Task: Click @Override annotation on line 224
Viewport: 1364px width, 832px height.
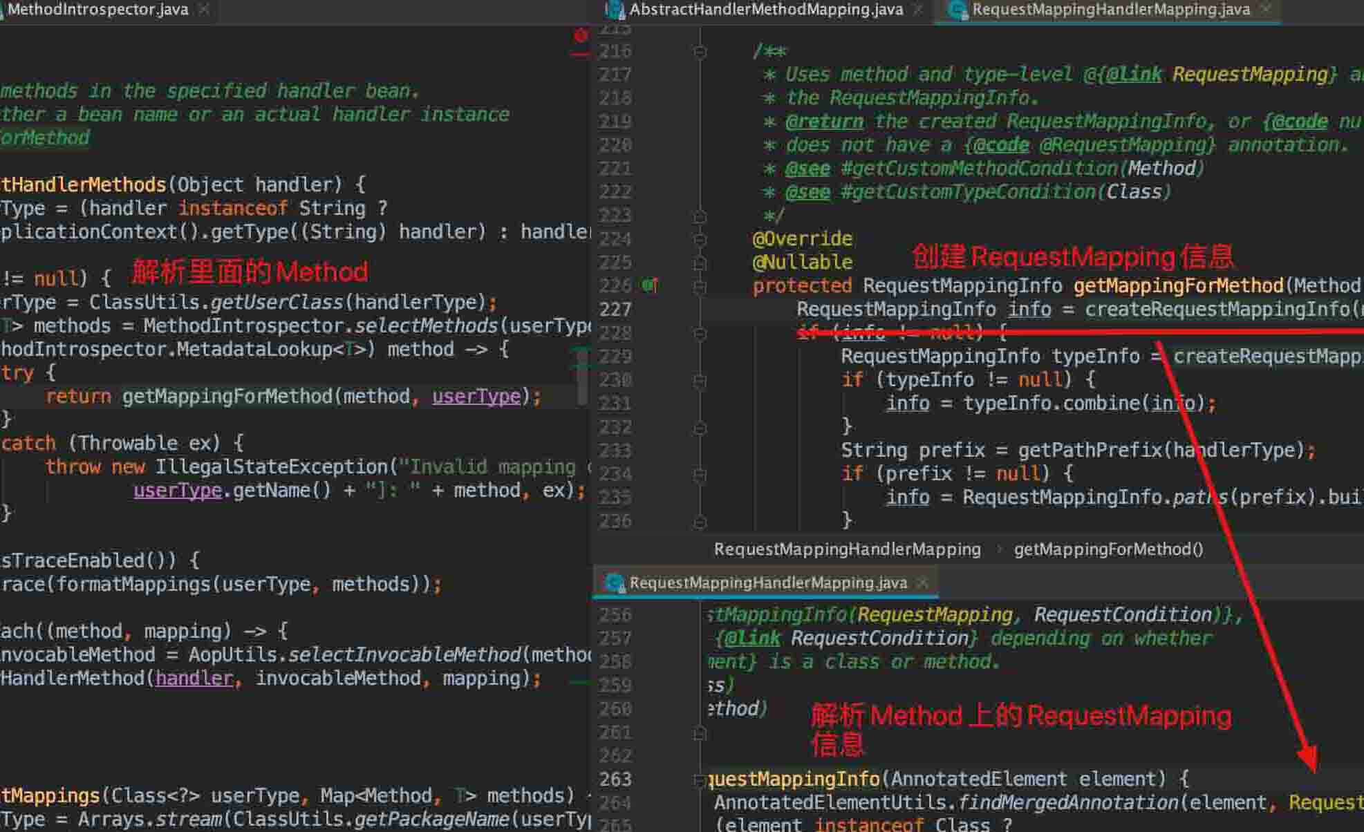Action: point(802,239)
